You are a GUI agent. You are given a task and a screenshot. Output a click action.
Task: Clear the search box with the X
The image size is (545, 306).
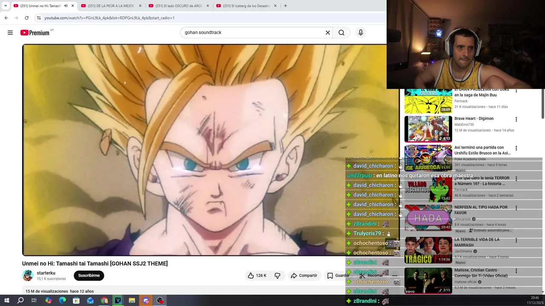pos(328,33)
